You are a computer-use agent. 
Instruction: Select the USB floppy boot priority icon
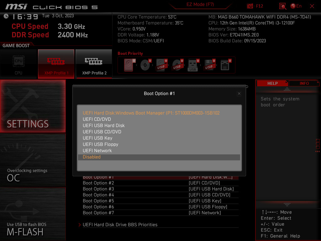pyautogui.click(x=209, y=65)
